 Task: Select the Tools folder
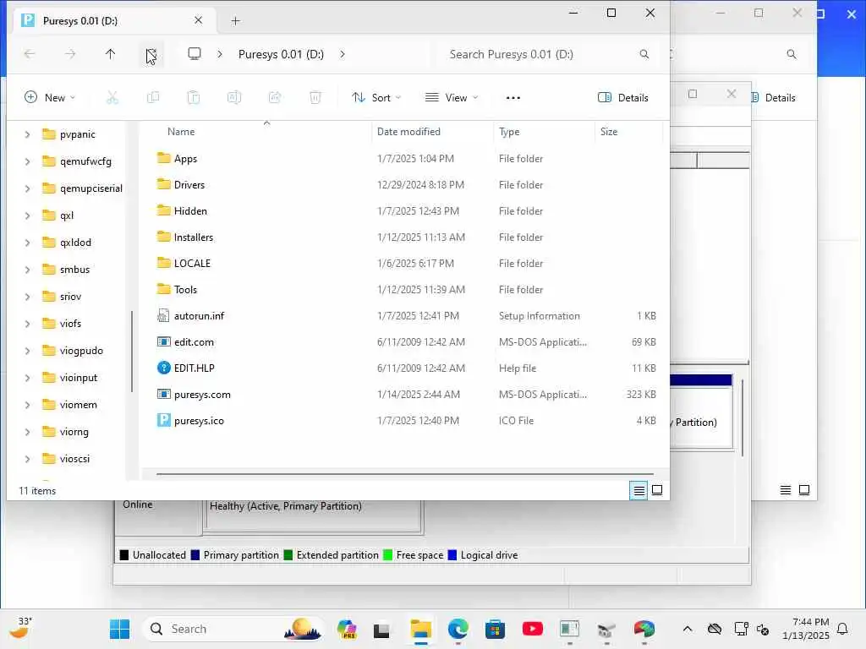tap(185, 290)
